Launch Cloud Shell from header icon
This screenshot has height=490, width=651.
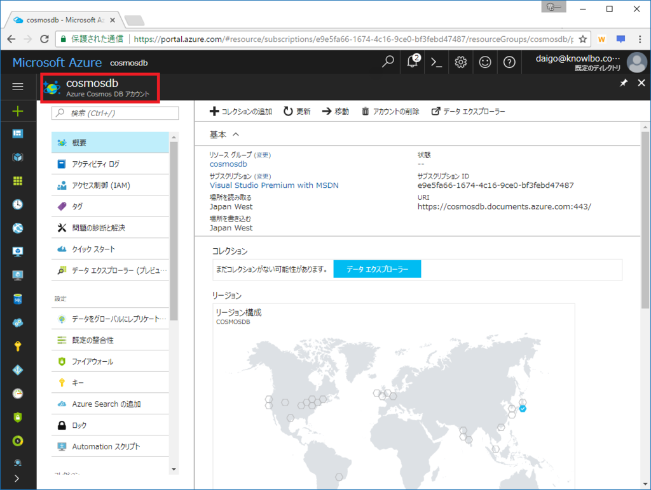(436, 62)
